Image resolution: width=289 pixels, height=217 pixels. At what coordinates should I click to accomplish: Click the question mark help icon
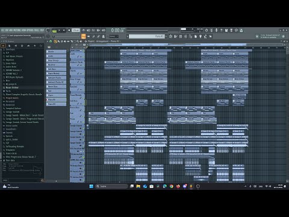[x=222, y=30]
